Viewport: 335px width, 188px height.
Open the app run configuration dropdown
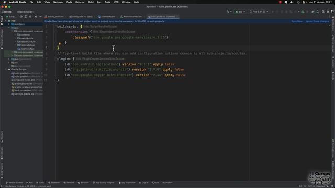pos(240,11)
